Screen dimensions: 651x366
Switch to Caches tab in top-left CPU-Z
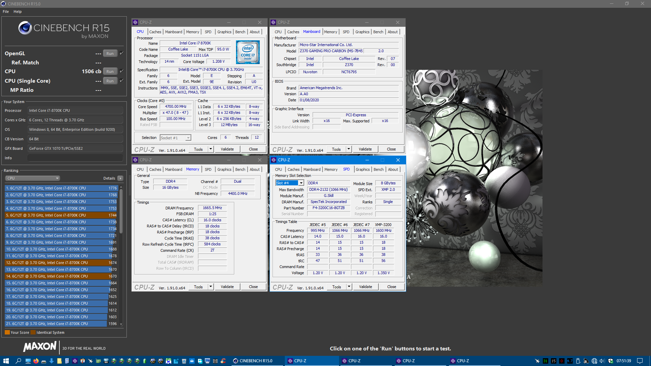pyautogui.click(x=155, y=32)
